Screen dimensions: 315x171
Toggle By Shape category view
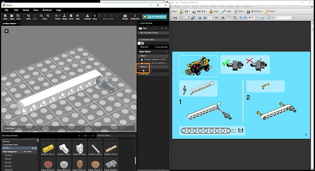click(26, 151)
